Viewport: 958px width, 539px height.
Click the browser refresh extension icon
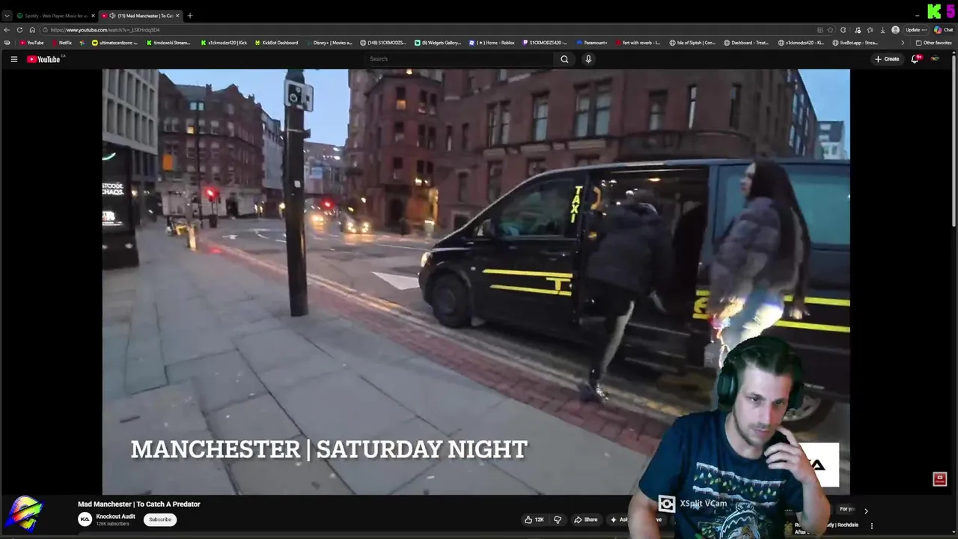coord(843,30)
